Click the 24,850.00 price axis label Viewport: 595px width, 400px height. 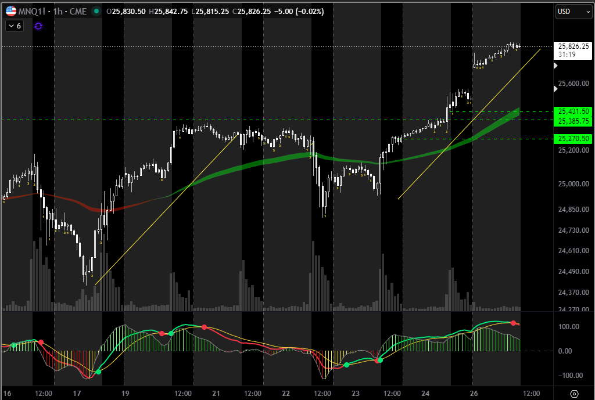pyautogui.click(x=574, y=210)
